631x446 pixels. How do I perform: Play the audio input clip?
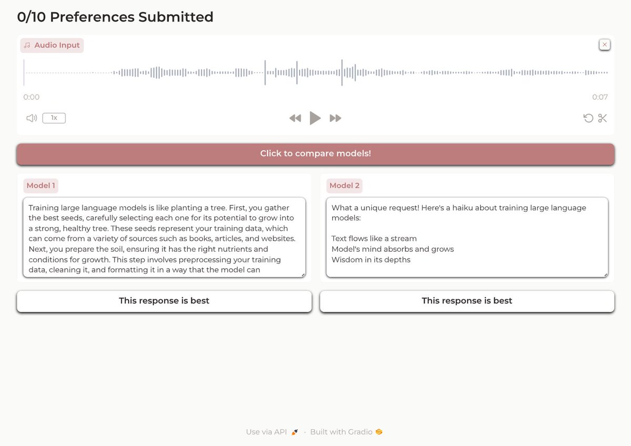pos(315,118)
